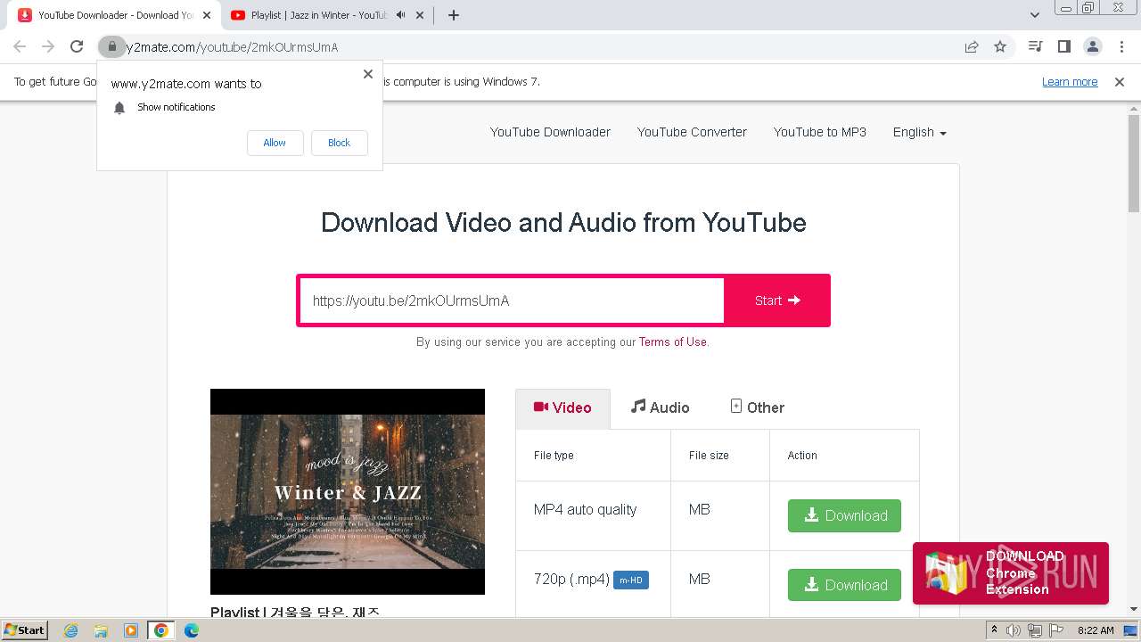Viewport: 1141px width, 642px height.
Task: Open the network tray icon
Action: coord(1034,630)
